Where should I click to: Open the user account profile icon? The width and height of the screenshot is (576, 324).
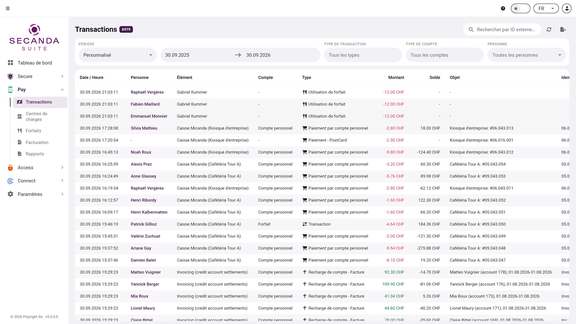pos(567,8)
